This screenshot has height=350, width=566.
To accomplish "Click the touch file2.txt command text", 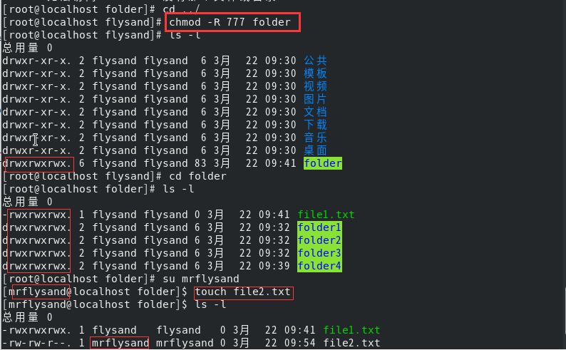I will click(243, 292).
